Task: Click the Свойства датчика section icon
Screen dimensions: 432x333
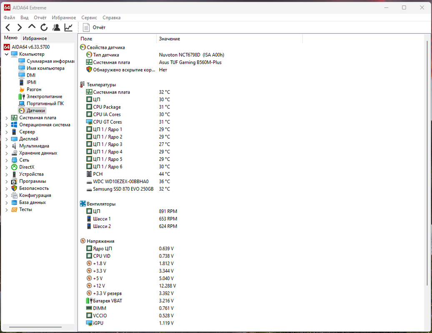Action: click(83, 47)
